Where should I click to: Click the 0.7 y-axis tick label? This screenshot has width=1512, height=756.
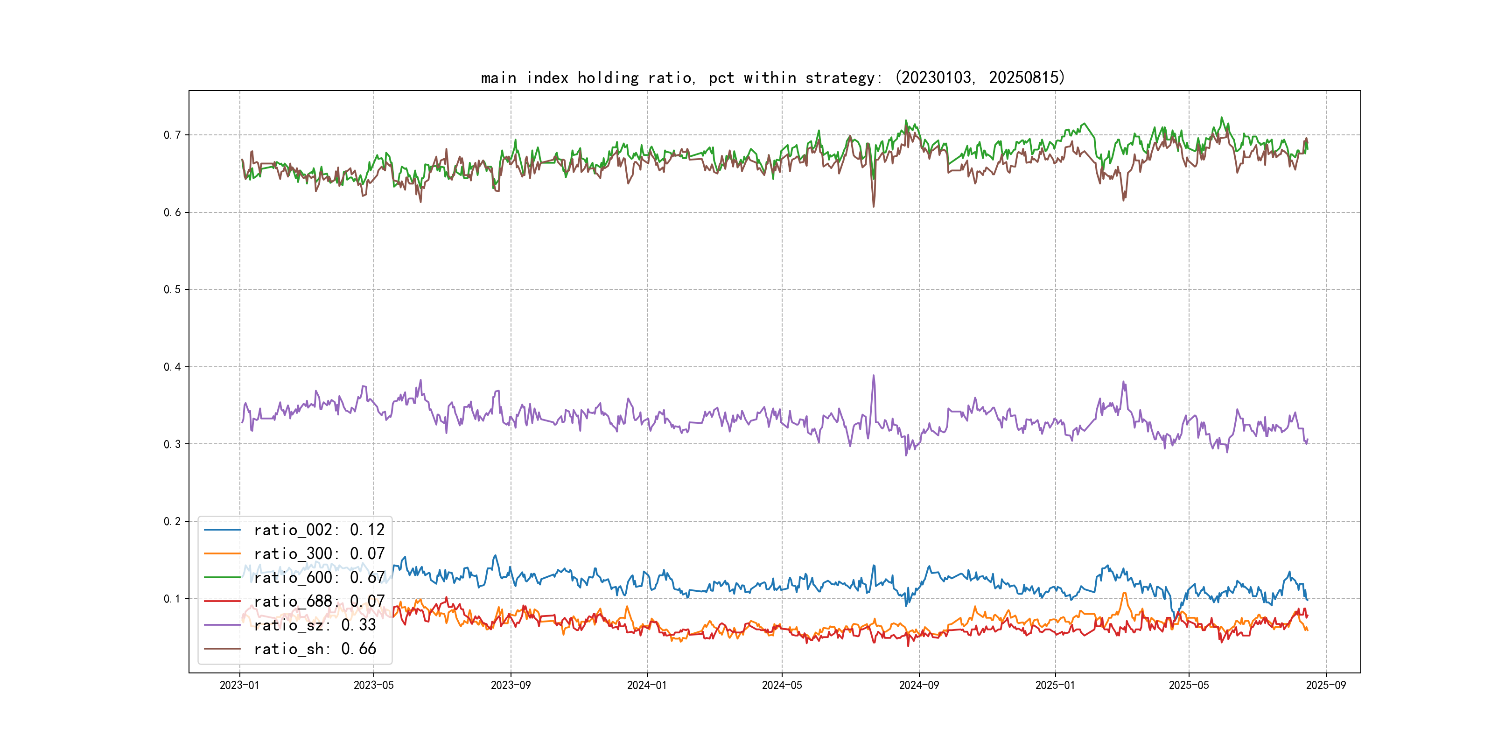point(172,135)
